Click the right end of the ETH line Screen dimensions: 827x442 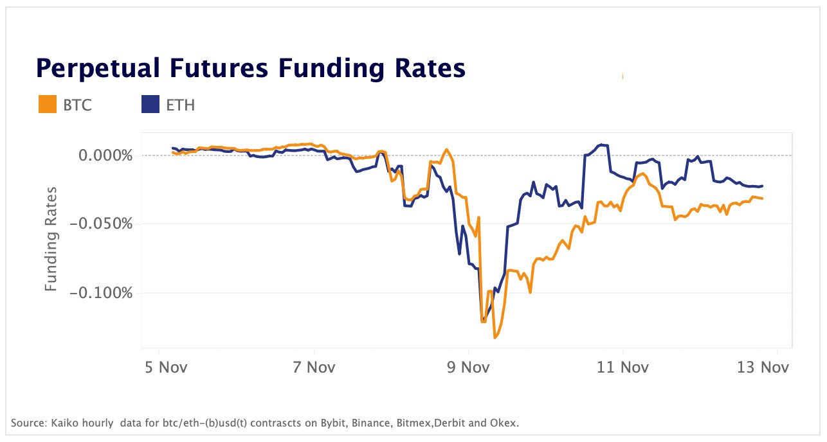pyautogui.click(x=763, y=186)
